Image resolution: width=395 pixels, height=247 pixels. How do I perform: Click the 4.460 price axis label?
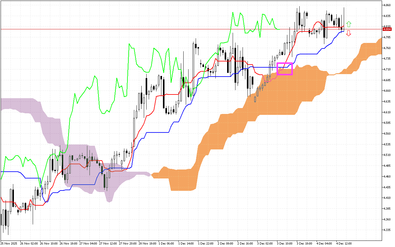pos(387,177)
